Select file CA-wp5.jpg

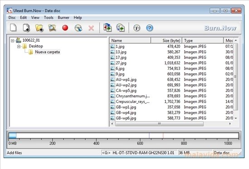[126, 91]
